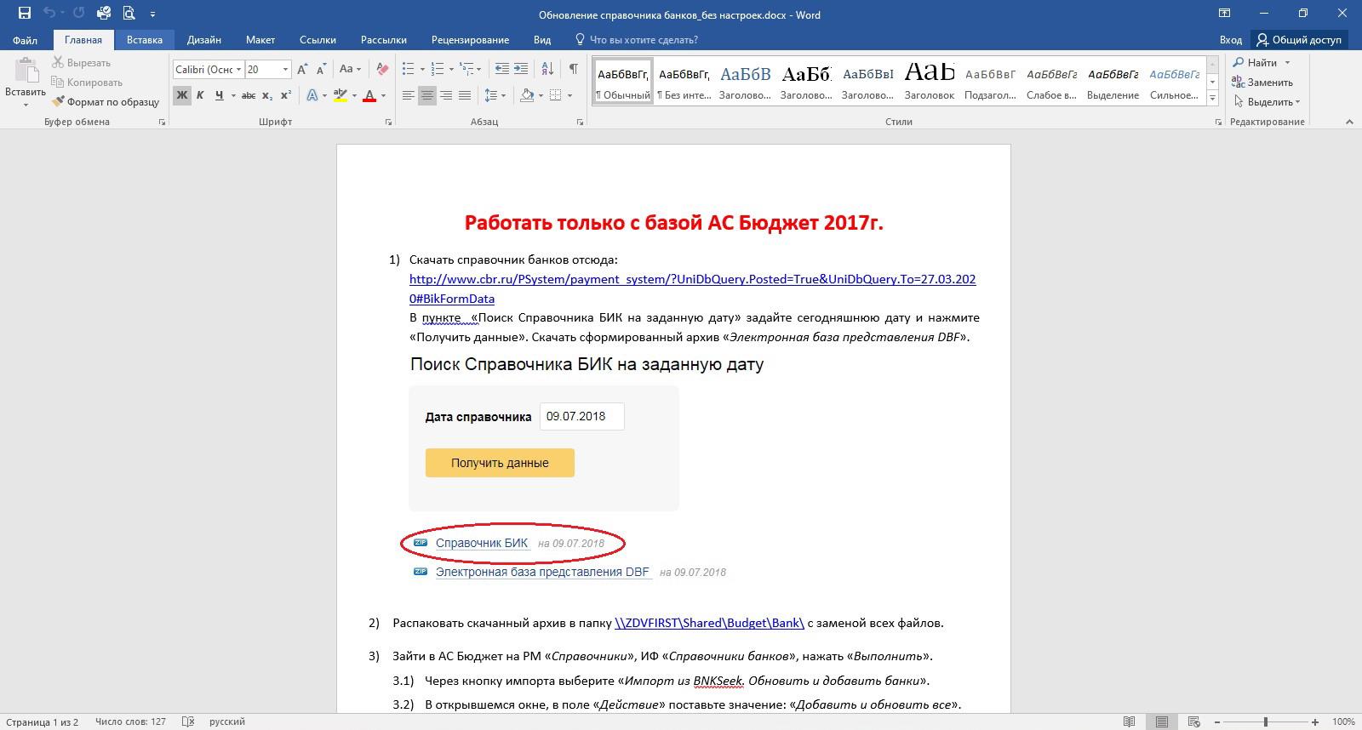
Task: Expand the Styles gallery more arrow
Action: click(1213, 99)
